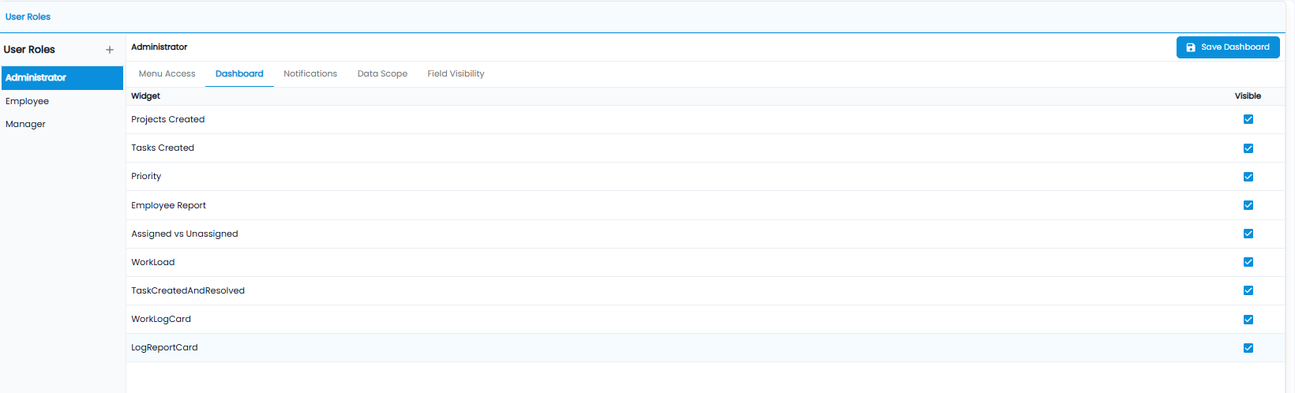Click the Visible column header
Screen dimensions: 1295x393
tap(1248, 96)
